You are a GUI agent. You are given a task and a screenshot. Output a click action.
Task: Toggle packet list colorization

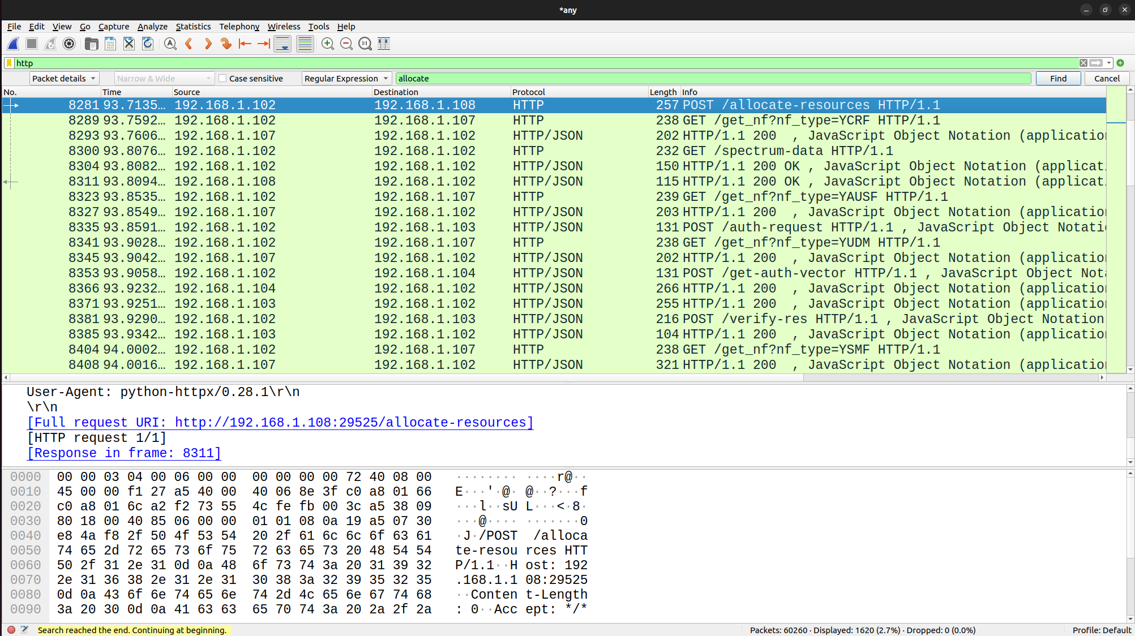point(305,44)
